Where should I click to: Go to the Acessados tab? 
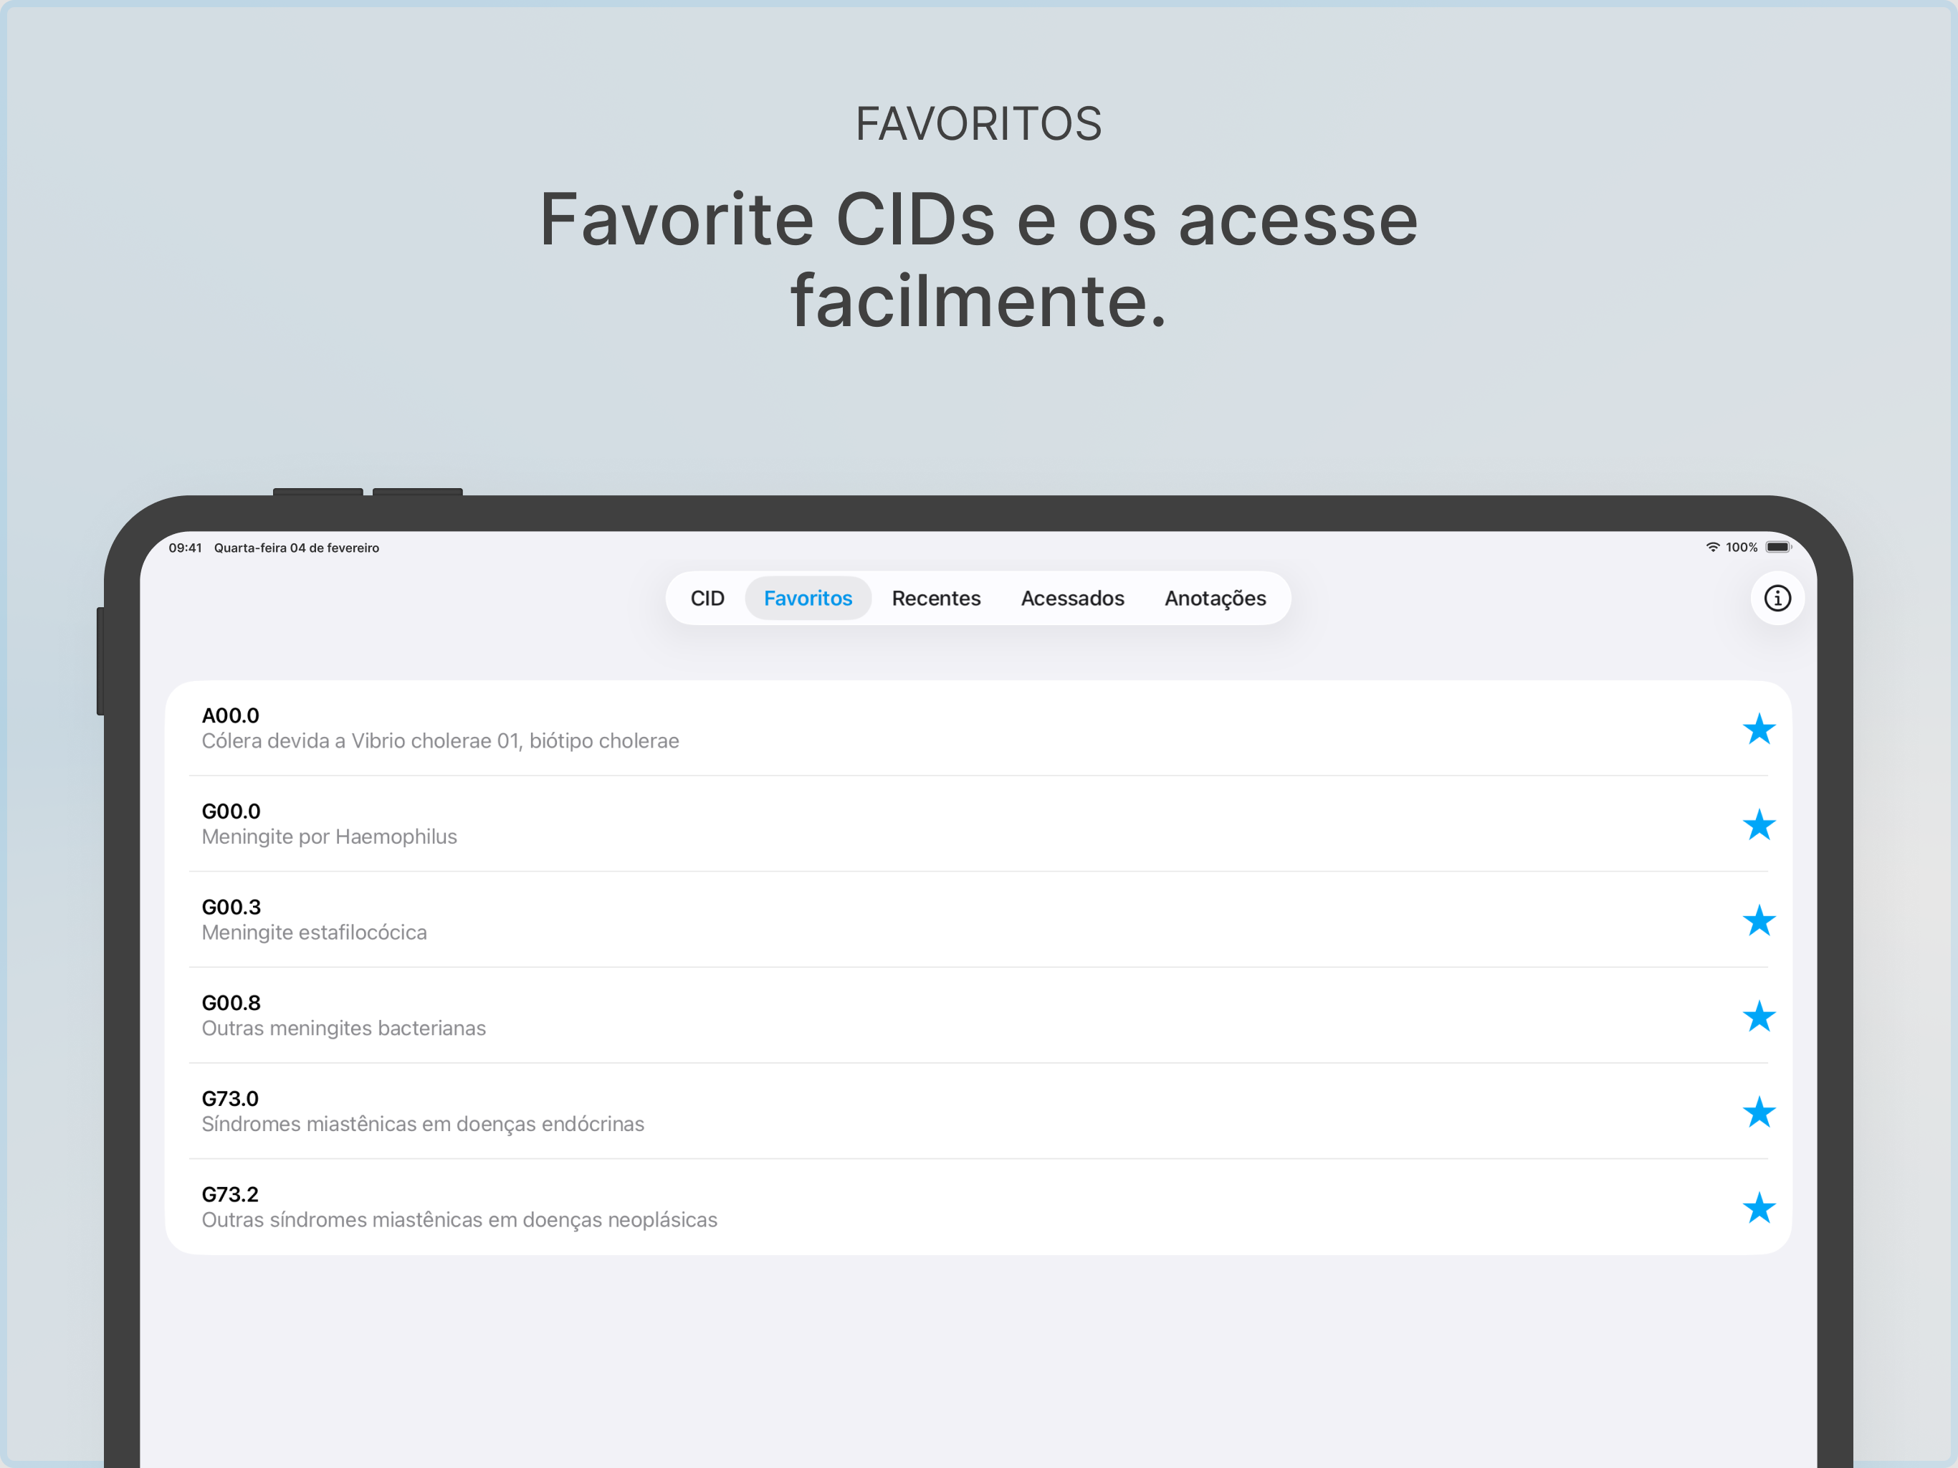tap(1072, 599)
